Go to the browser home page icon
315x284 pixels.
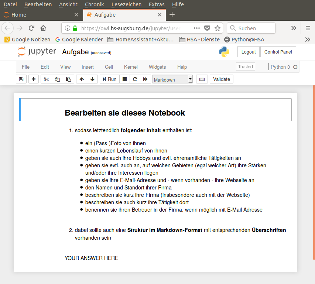pos(43,28)
